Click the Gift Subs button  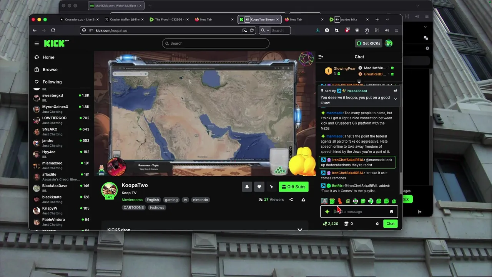tap(294, 187)
